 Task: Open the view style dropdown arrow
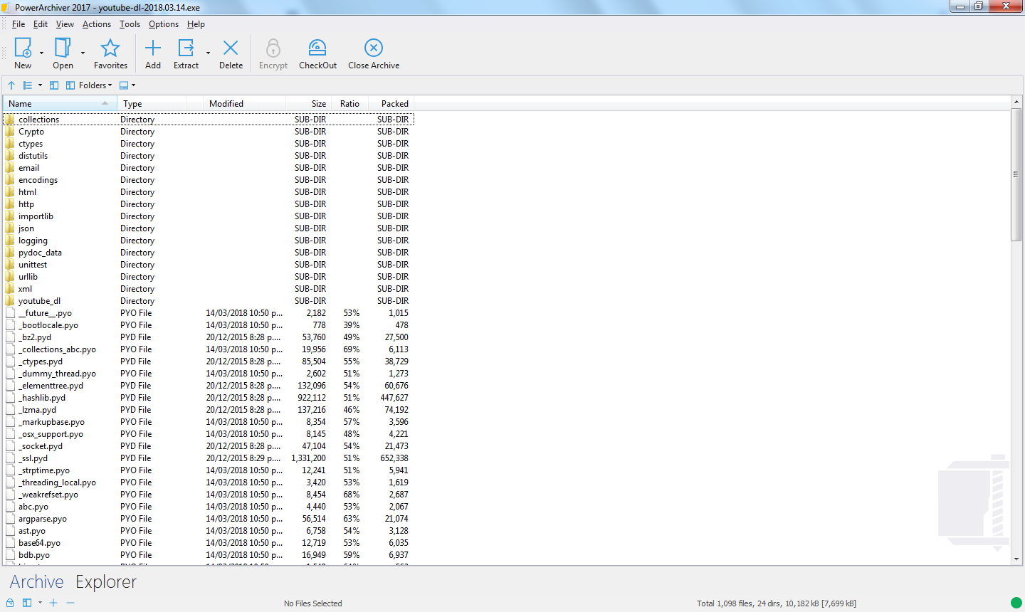tap(40, 85)
